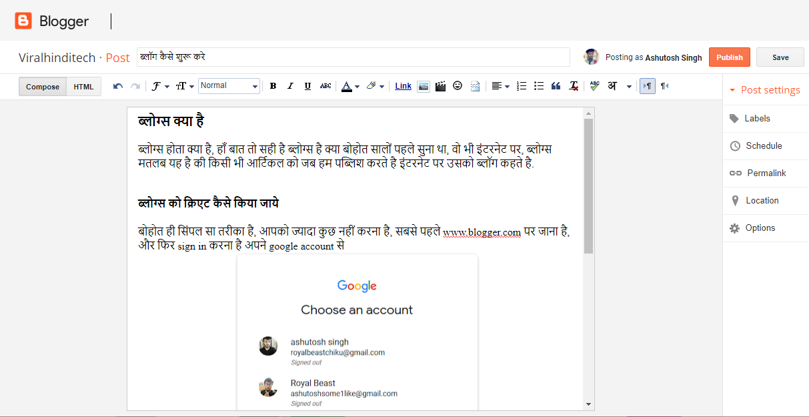Screen dimensions: 809x417
Task: Open the text background color picker
Action: 375,86
